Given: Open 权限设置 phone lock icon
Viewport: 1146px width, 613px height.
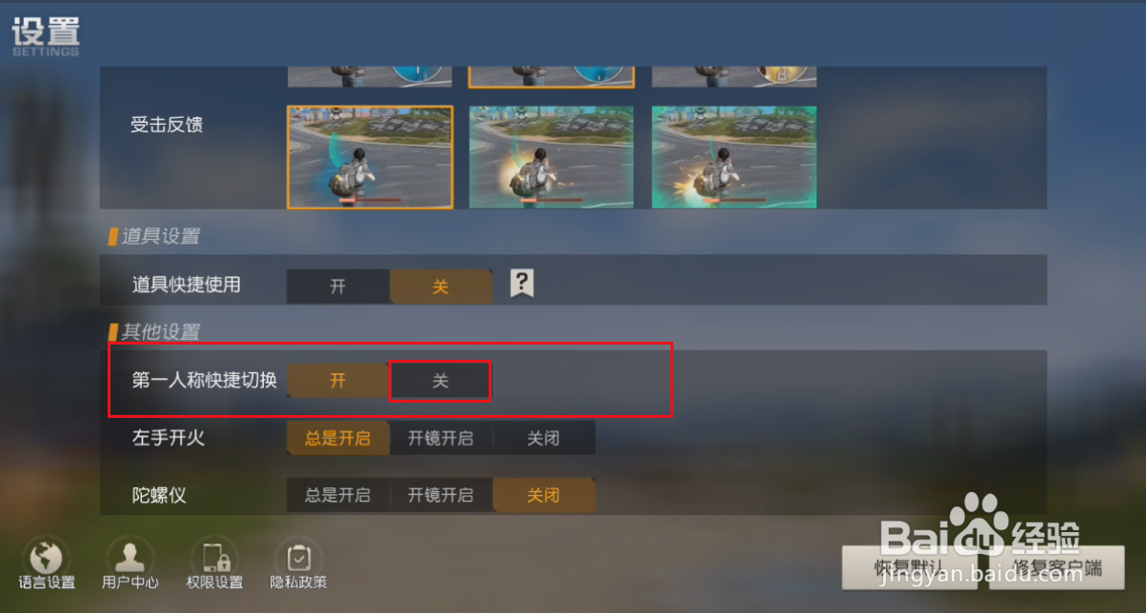Looking at the screenshot, I should (213, 557).
